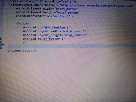Click Button android:layout_width attribute
The width and height of the screenshot is (136, 102).
[x=54, y=31]
